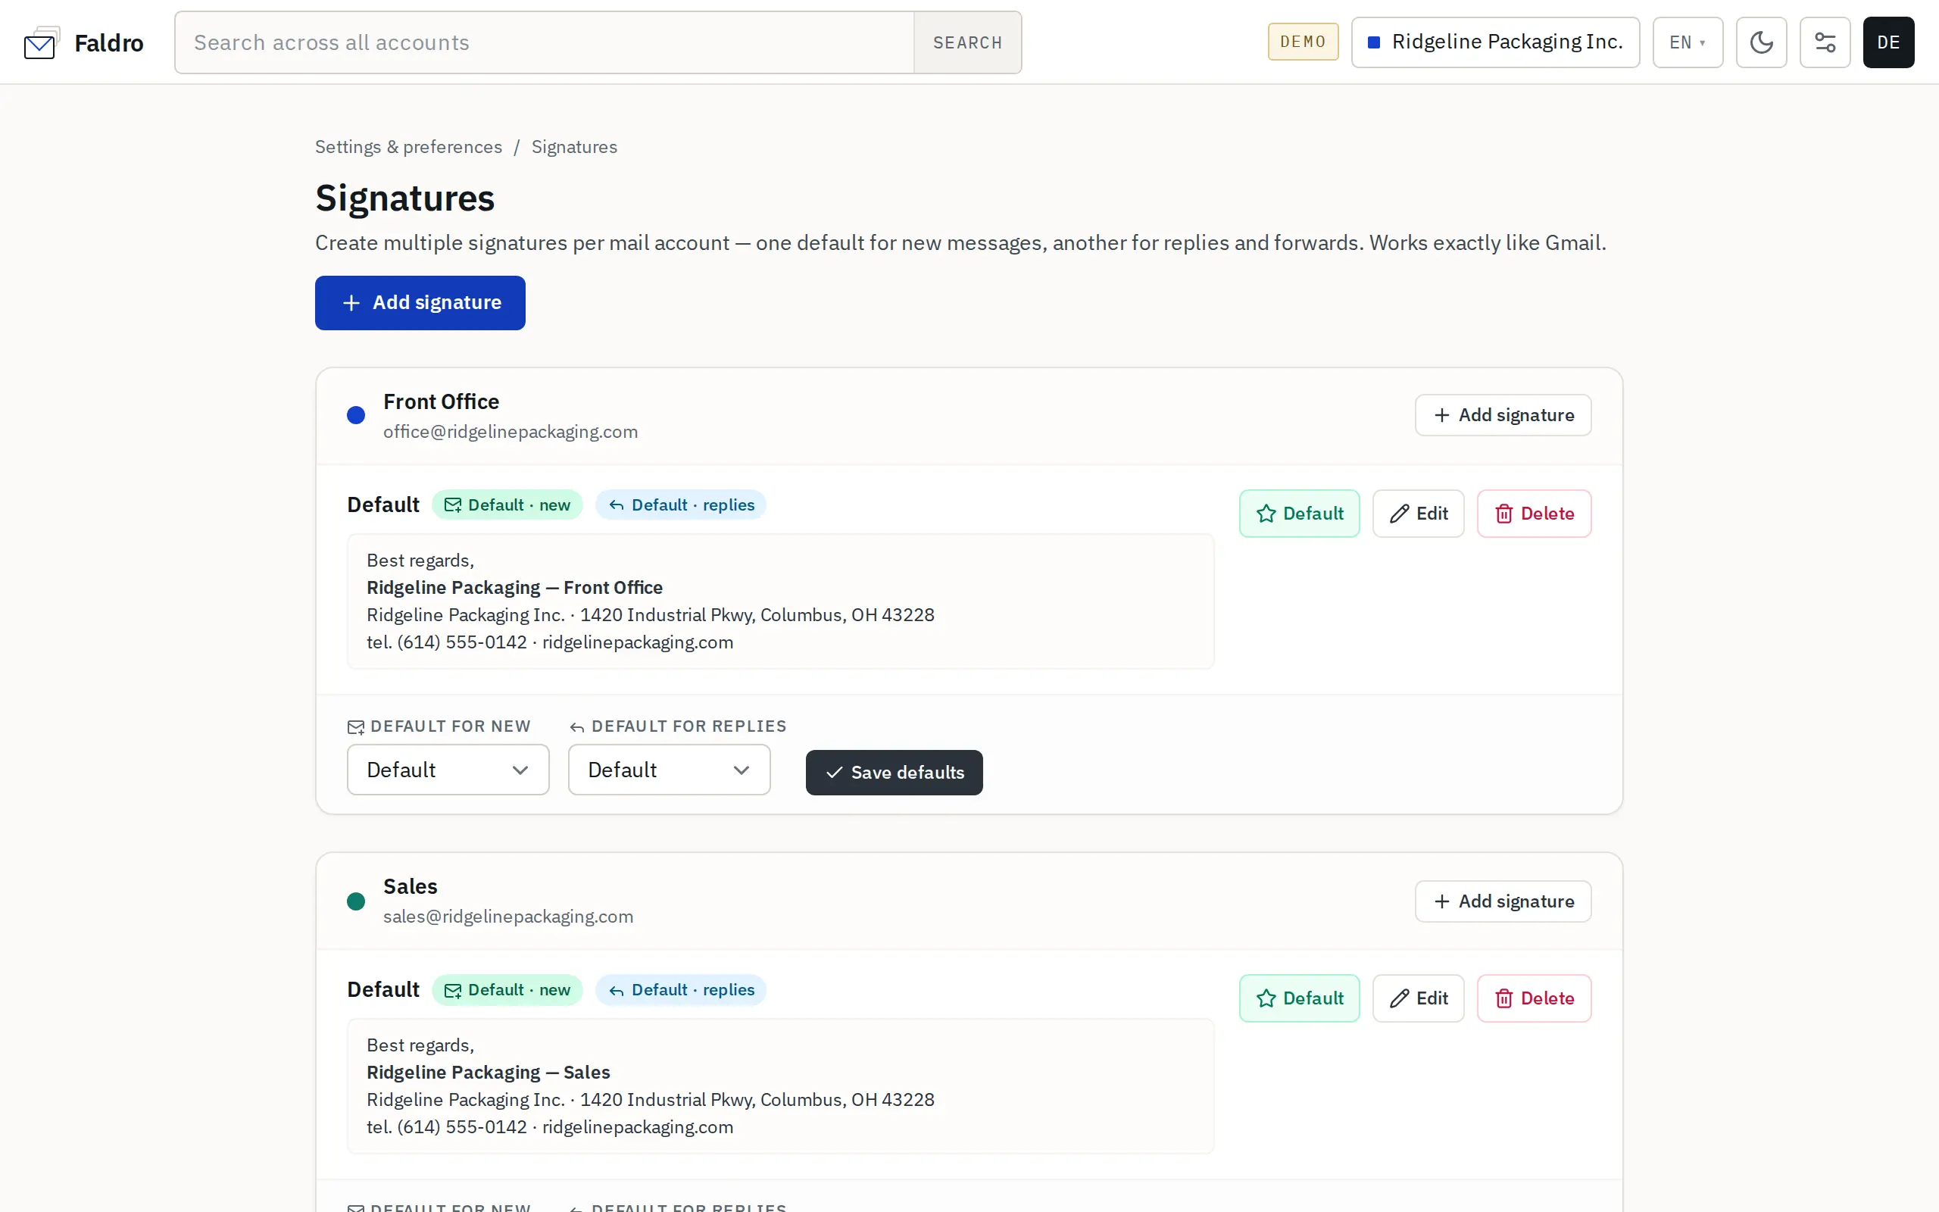
Task: Click the blue Add signature button
Action: point(420,303)
